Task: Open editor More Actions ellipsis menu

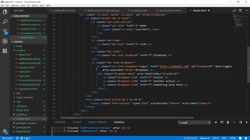Action: (x=246, y=10)
